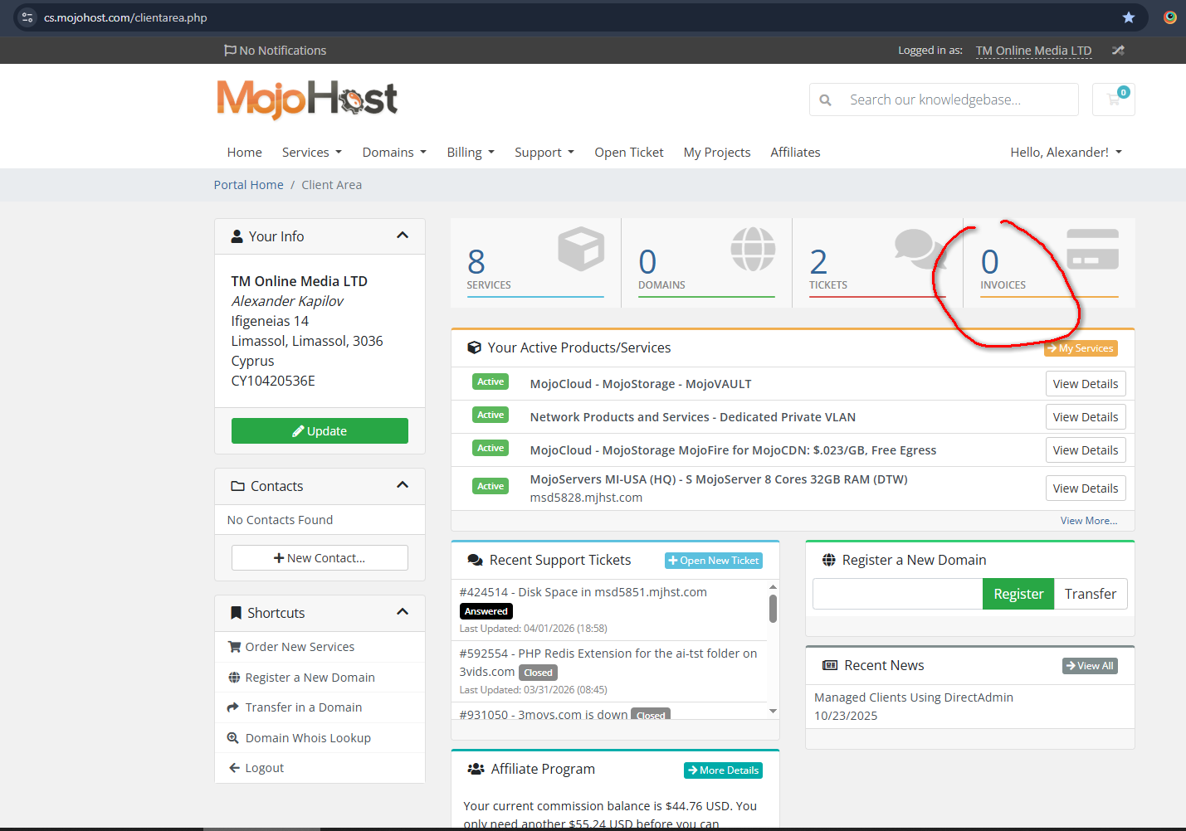Image resolution: width=1186 pixels, height=831 pixels.
Task: Click the Recent News newspaper icon
Action: pos(830,665)
